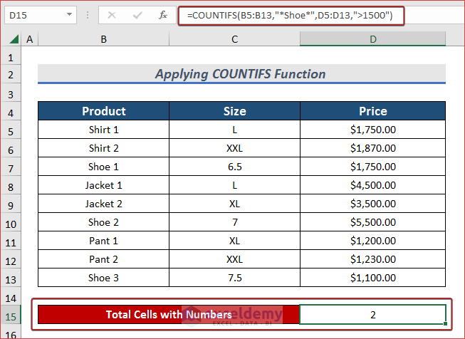Screen dimensions: 465x339
Task: Select column D header
Action: (372, 40)
